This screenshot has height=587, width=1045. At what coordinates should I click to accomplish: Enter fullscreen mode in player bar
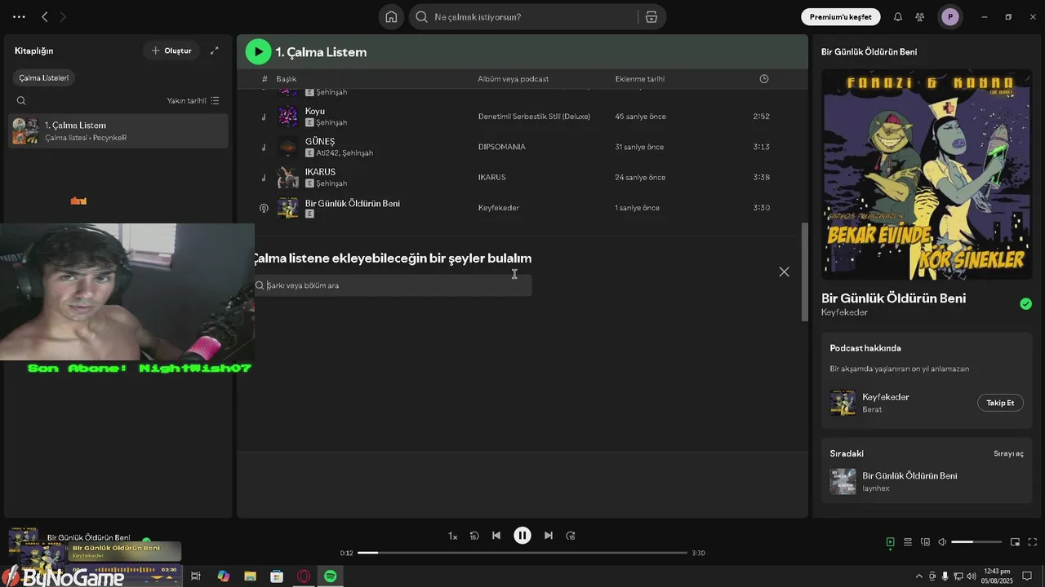[1033, 542]
